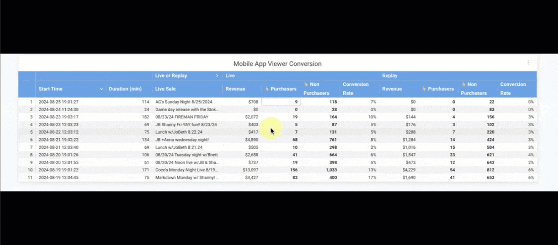Toggle Start Time sort arrow
Viewport: 558px width, 245px height.
[x=102, y=89]
